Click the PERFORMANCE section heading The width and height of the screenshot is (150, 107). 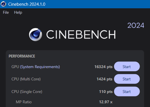pyautogui.click(x=22, y=56)
